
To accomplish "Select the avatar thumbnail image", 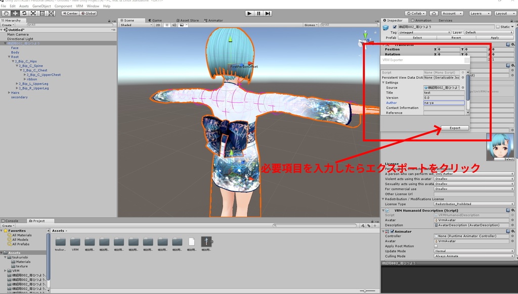I will click(x=500, y=147).
